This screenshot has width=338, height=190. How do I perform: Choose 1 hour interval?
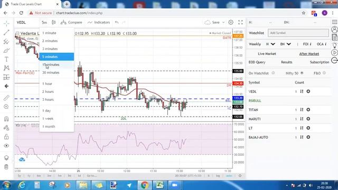click(x=57, y=83)
